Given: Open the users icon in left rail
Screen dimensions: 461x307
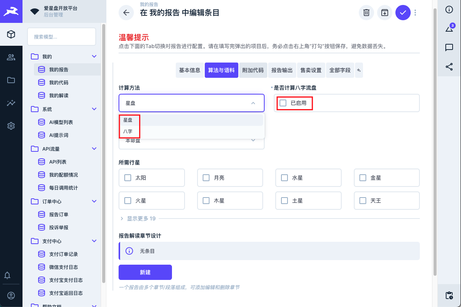Looking at the screenshot, I should point(11,57).
